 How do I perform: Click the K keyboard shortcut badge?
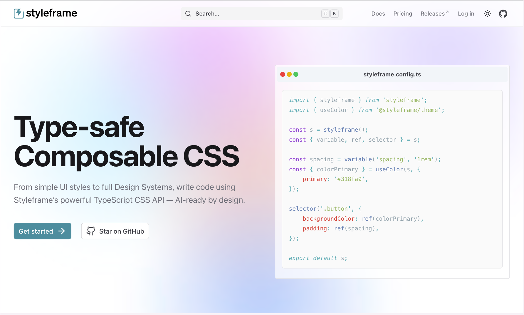click(x=334, y=14)
